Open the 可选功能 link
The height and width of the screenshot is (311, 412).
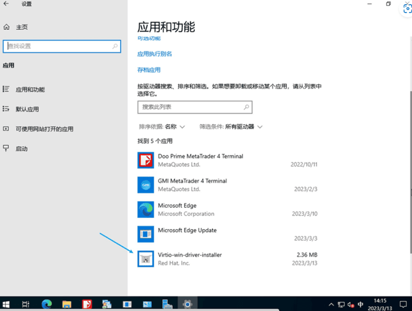pos(149,38)
